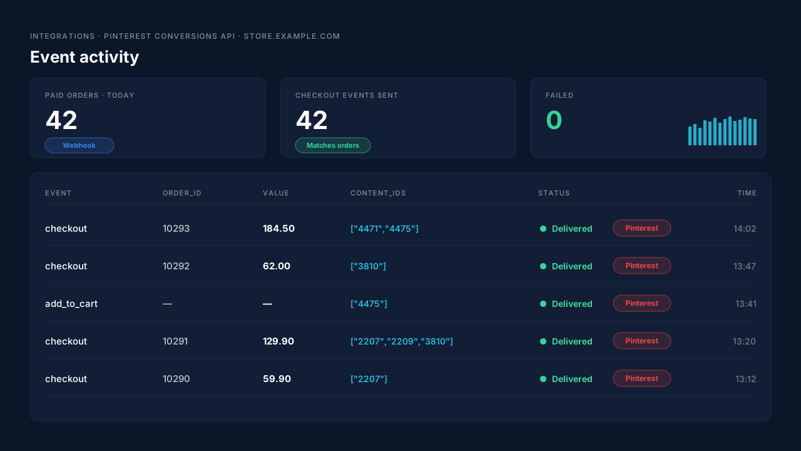Viewport: 801px width, 451px height.
Task: Click order ID 10290
Action: coord(176,379)
